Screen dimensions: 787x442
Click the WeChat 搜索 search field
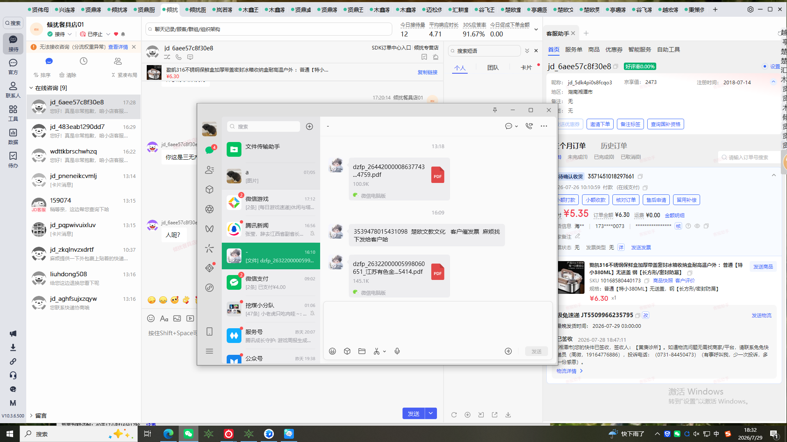click(x=264, y=126)
